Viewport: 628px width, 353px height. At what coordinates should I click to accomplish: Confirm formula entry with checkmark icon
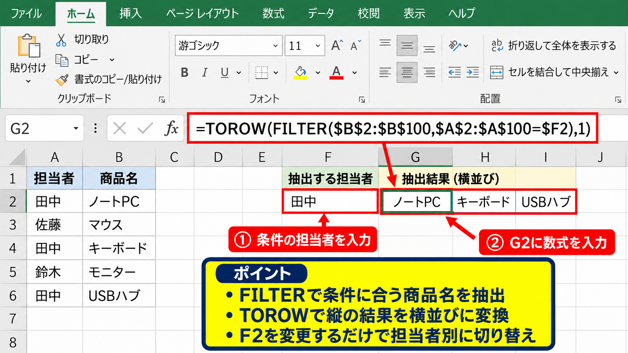click(x=145, y=129)
